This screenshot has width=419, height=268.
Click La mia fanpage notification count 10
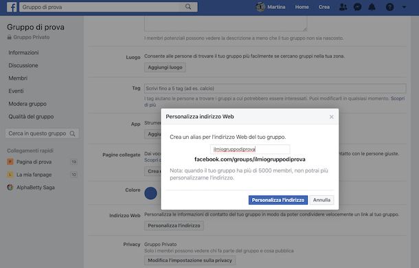74,175
